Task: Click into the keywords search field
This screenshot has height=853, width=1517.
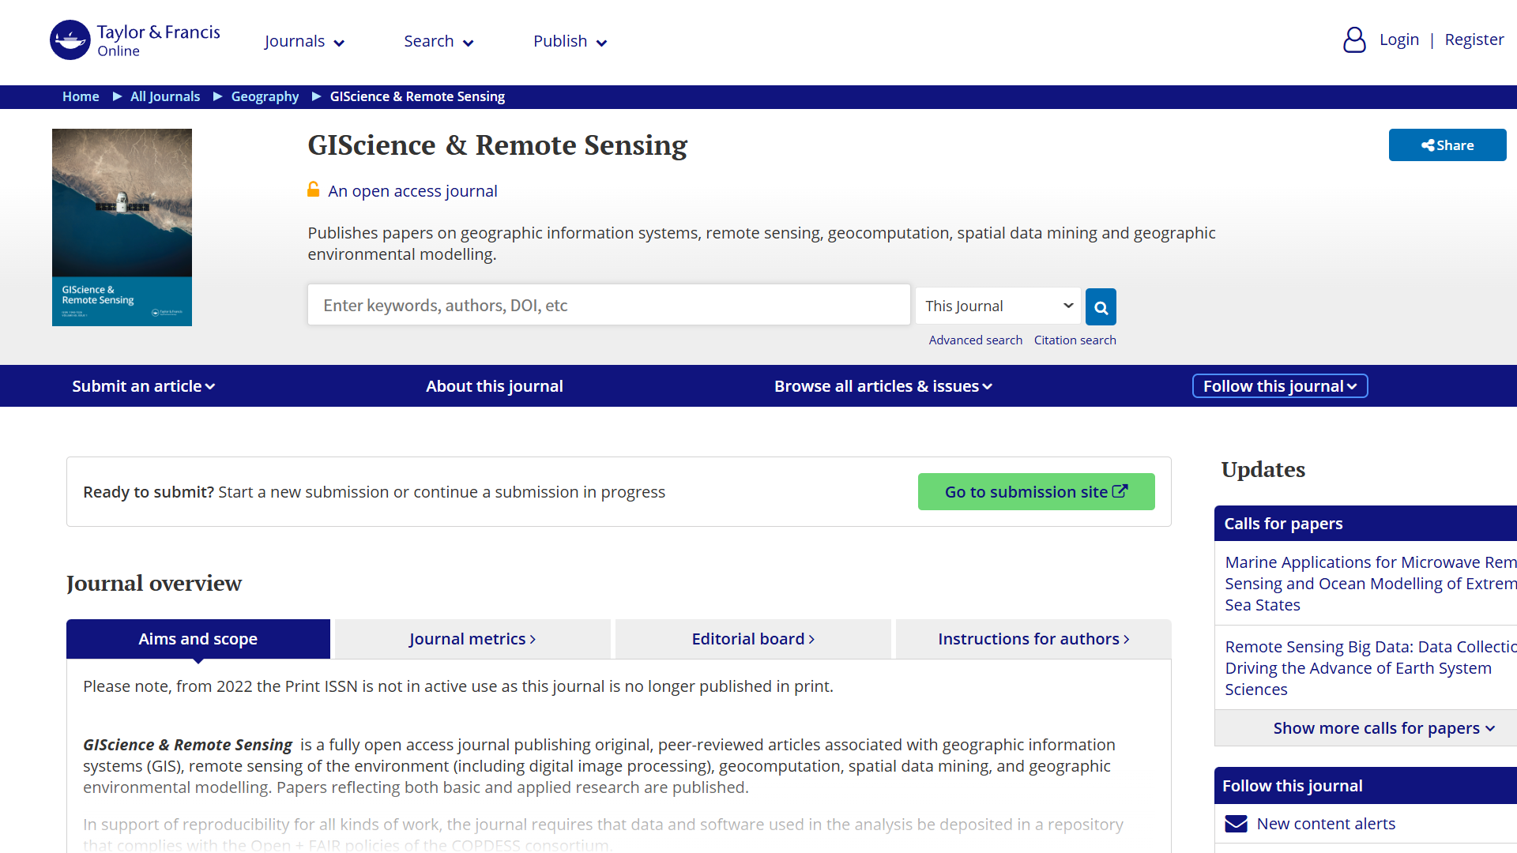Action: click(608, 306)
